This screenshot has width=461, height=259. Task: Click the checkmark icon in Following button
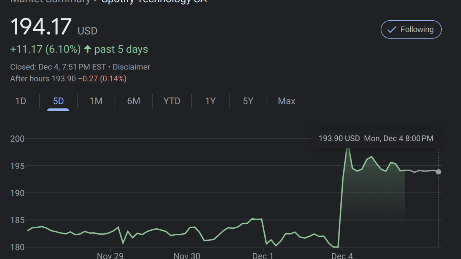tap(391, 30)
